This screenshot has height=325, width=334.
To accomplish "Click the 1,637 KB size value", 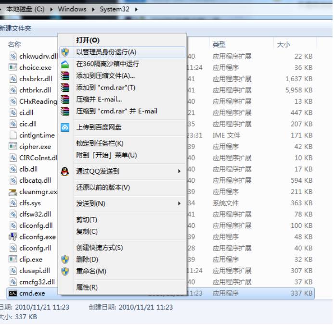I will (299, 79).
